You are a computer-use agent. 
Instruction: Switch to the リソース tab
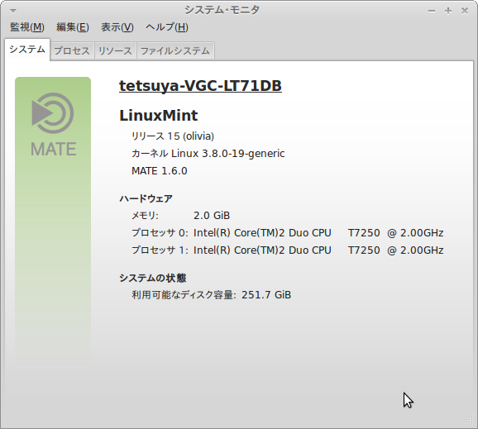(115, 50)
